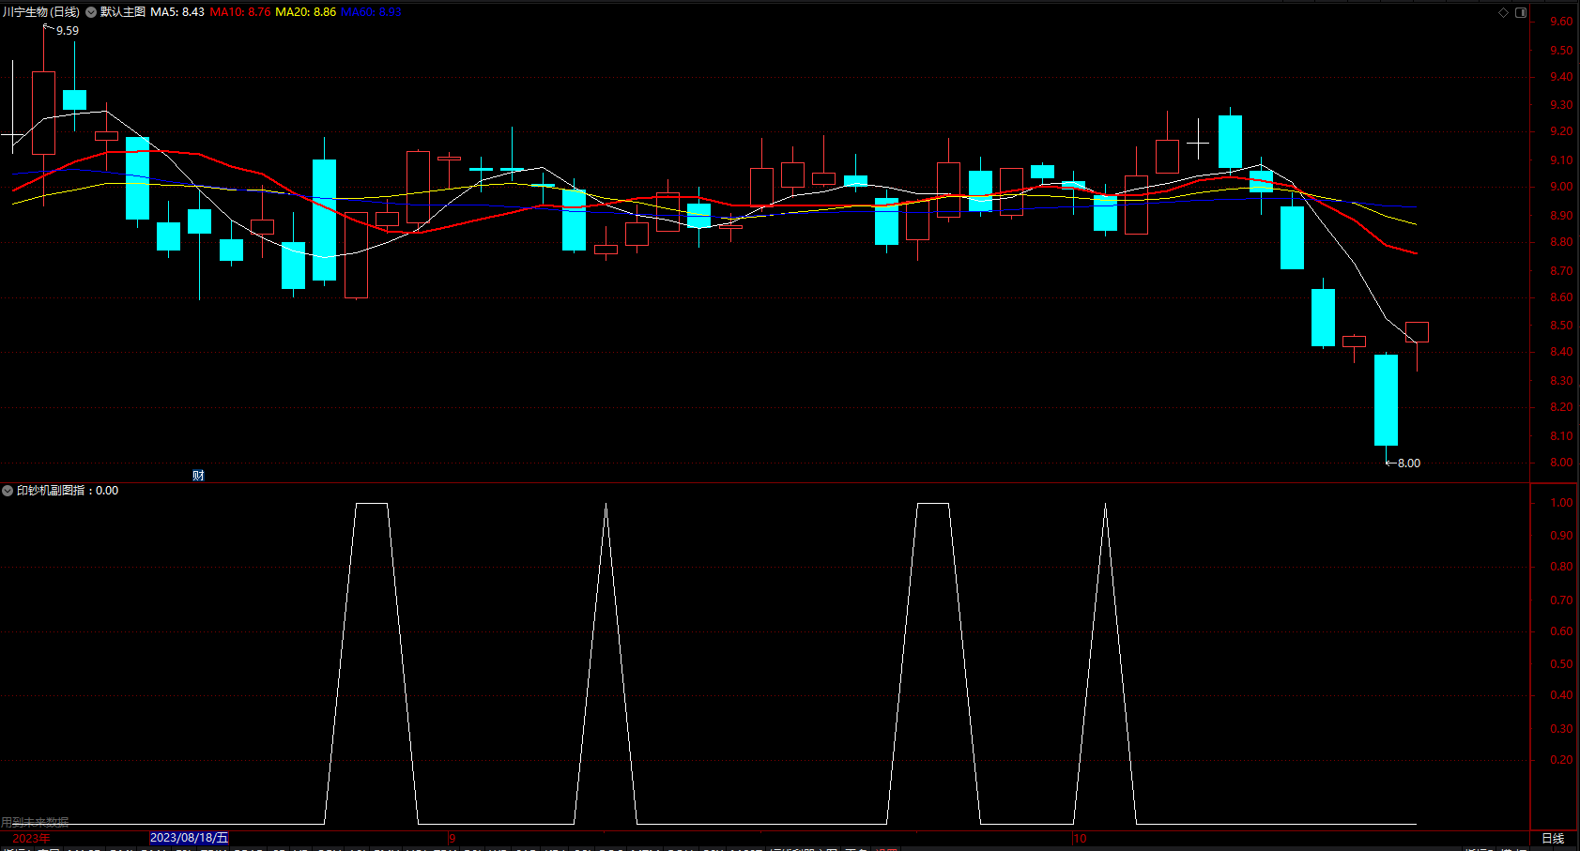1580x851 pixels.
Task: Click the 印钞机副图指 : 0.00 indicator label
Action: coord(68,491)
